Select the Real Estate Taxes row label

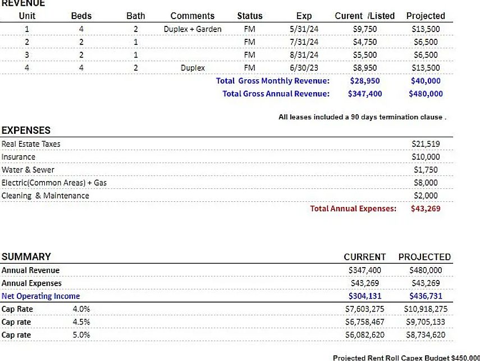(x=31, y=144)
